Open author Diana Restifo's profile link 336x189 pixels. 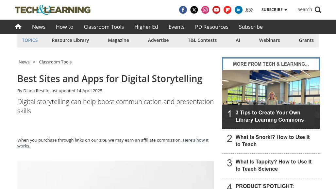pos(36,91)
